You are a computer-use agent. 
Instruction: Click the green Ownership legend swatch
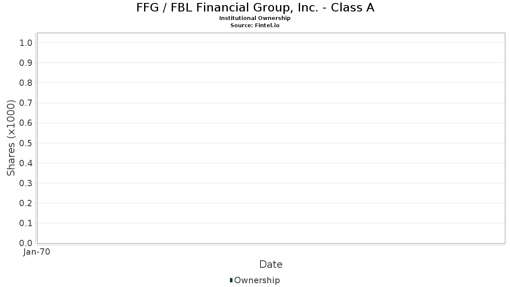pyautogui.click(x=231, y=280)
